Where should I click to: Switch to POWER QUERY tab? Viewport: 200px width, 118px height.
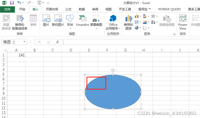click(169, 9)
